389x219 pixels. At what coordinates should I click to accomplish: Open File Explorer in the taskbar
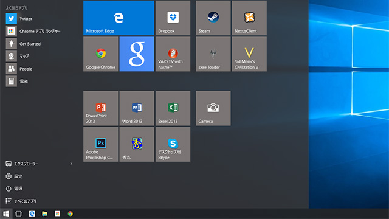[x=44, y=214]
